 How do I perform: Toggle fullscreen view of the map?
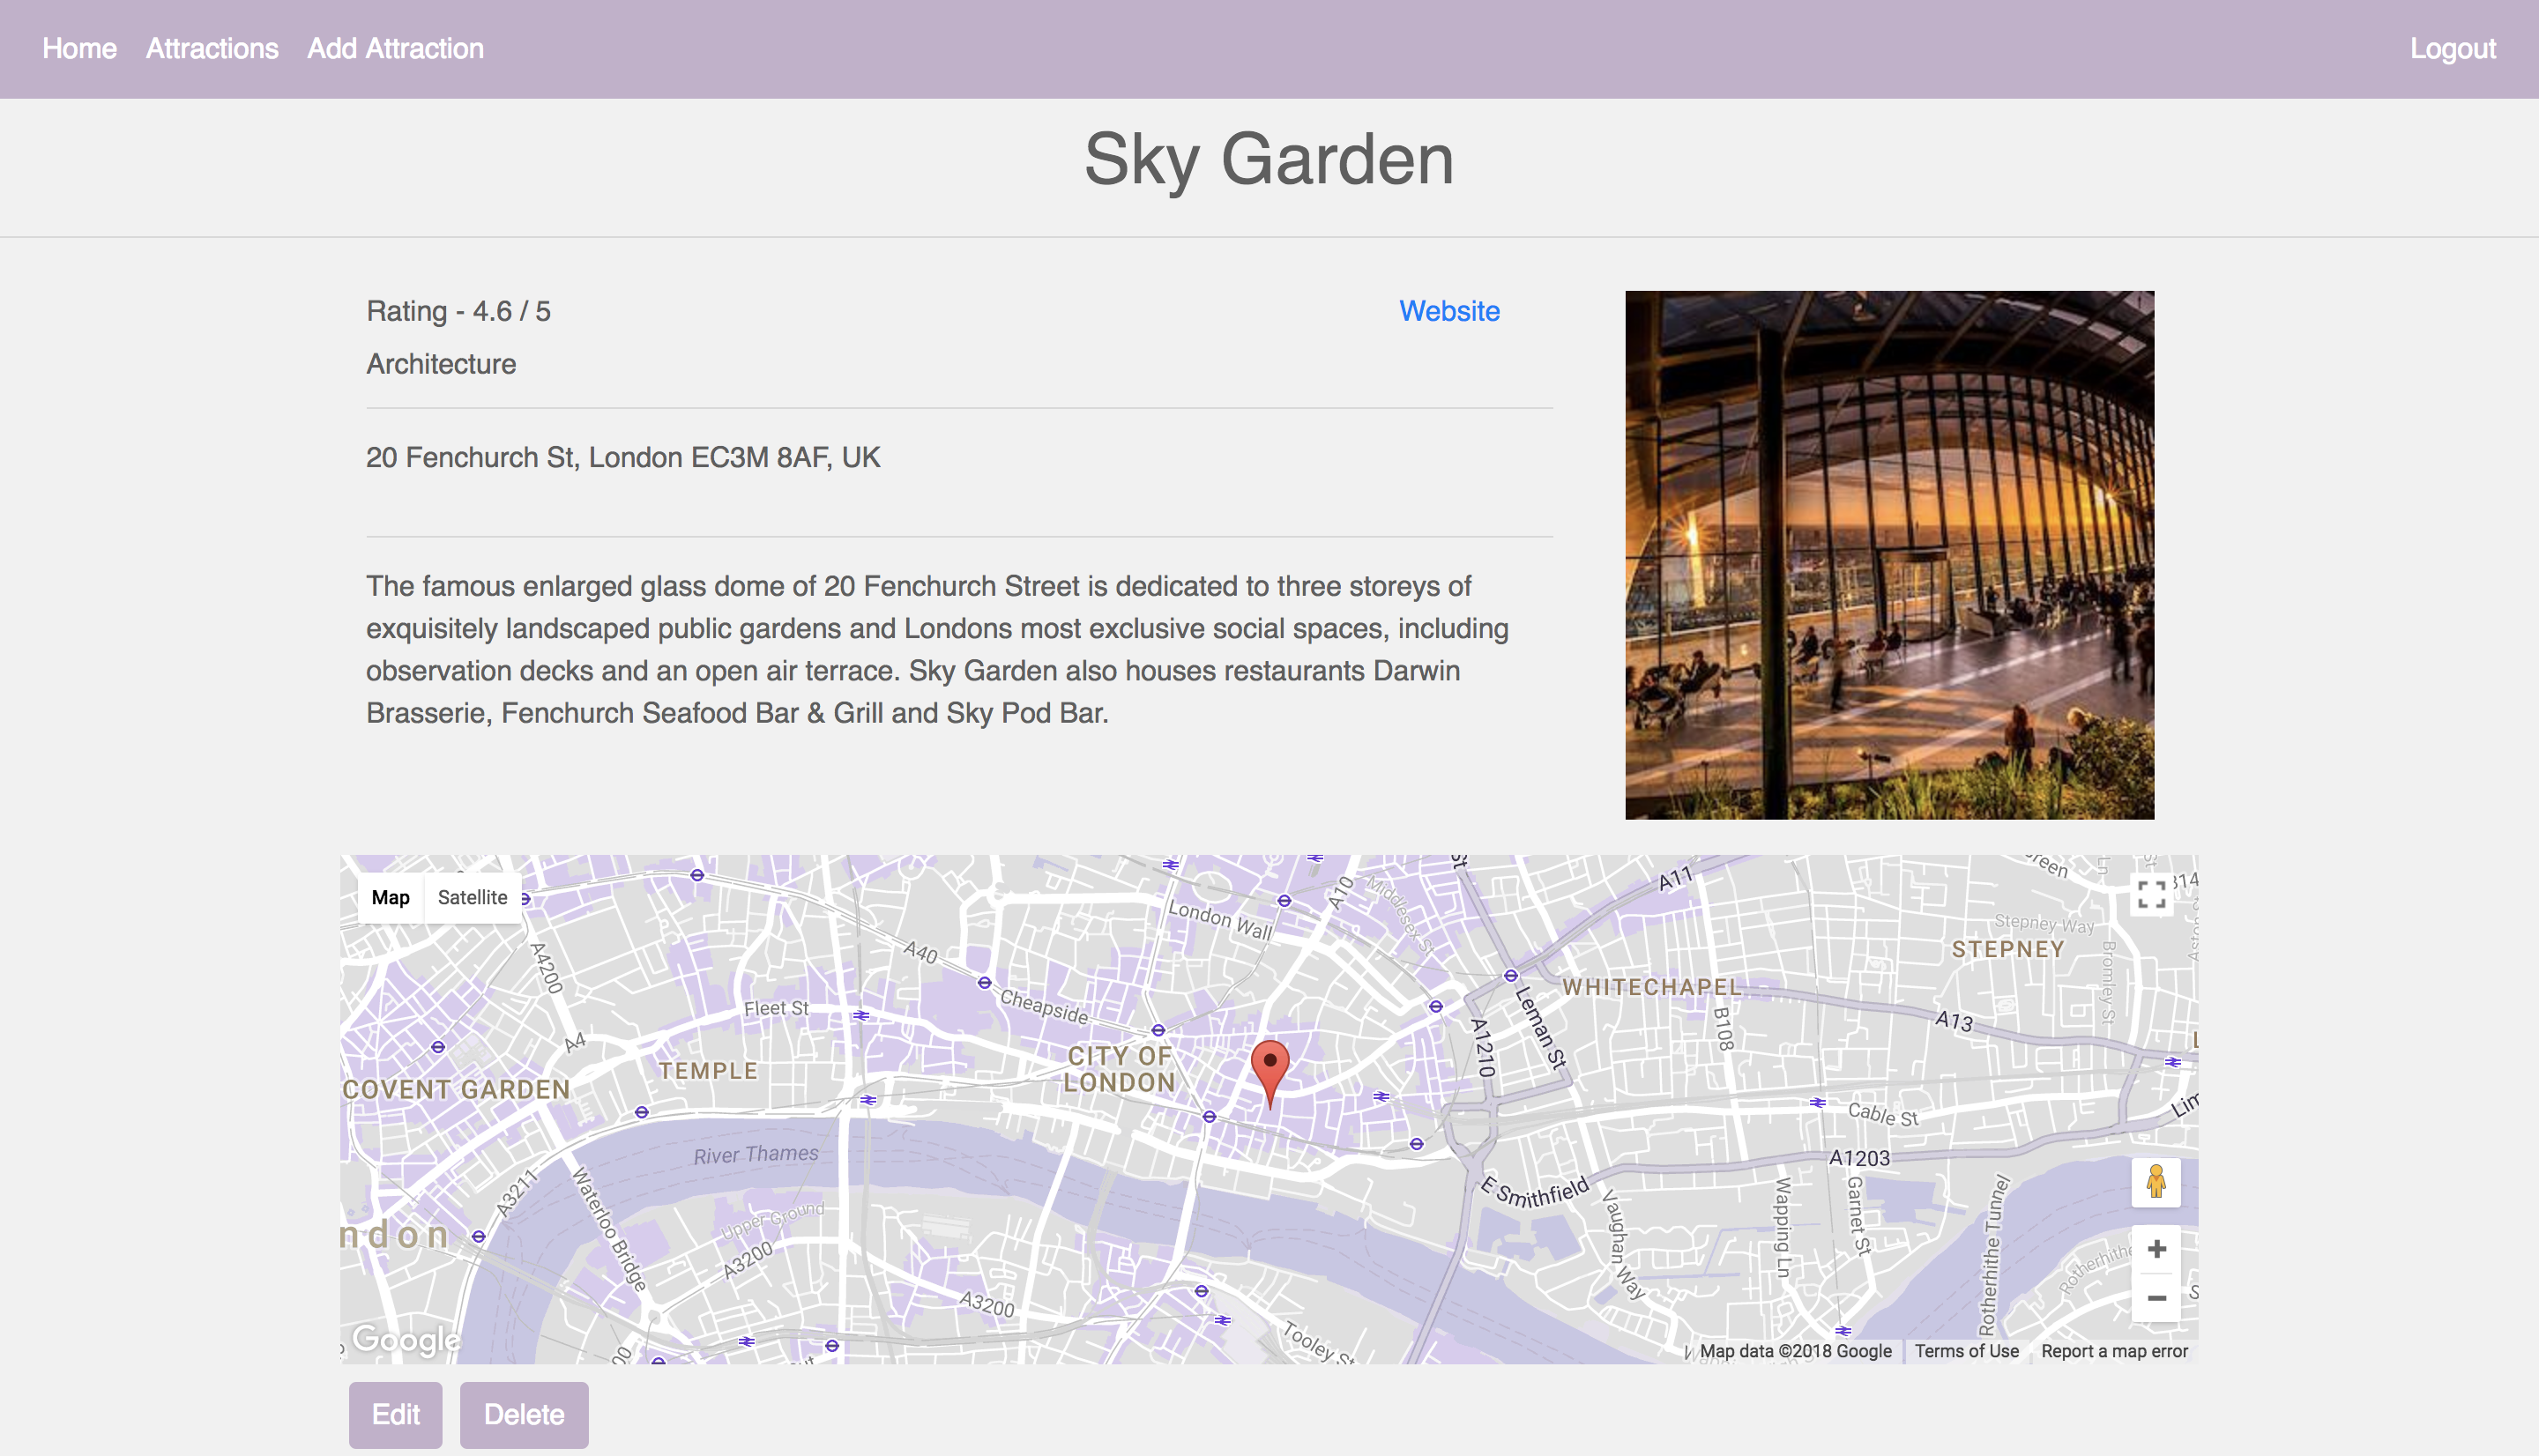[x=2151, y=893]
